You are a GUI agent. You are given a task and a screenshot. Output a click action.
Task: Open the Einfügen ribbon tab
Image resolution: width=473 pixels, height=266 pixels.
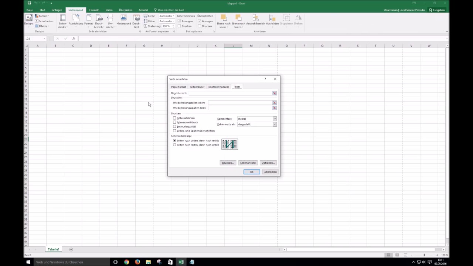(x=57, y=10)
